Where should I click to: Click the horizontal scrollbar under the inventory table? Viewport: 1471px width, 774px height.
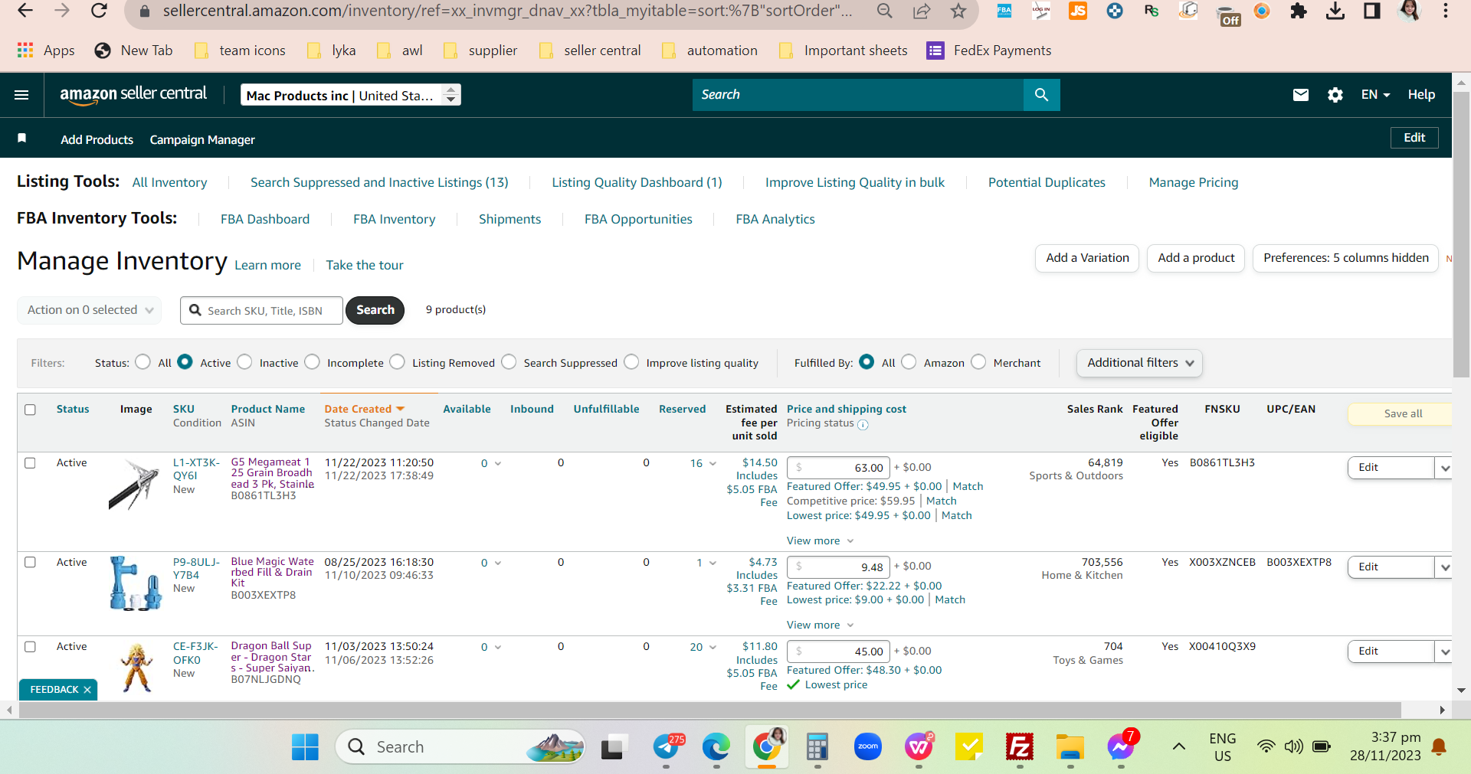coord(710,710)
